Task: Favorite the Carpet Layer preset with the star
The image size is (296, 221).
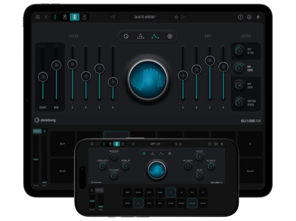Action: [x=176, y=144]
